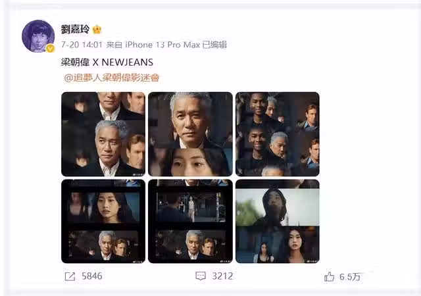Click the verified badge on the avatar
This screenshot has width=421, height=296.
(50, 49)
